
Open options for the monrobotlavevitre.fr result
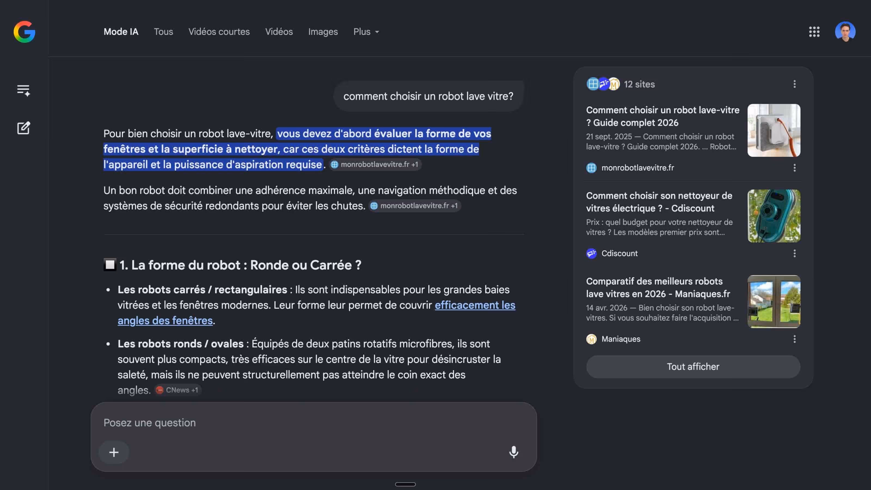tap(795, 168)
